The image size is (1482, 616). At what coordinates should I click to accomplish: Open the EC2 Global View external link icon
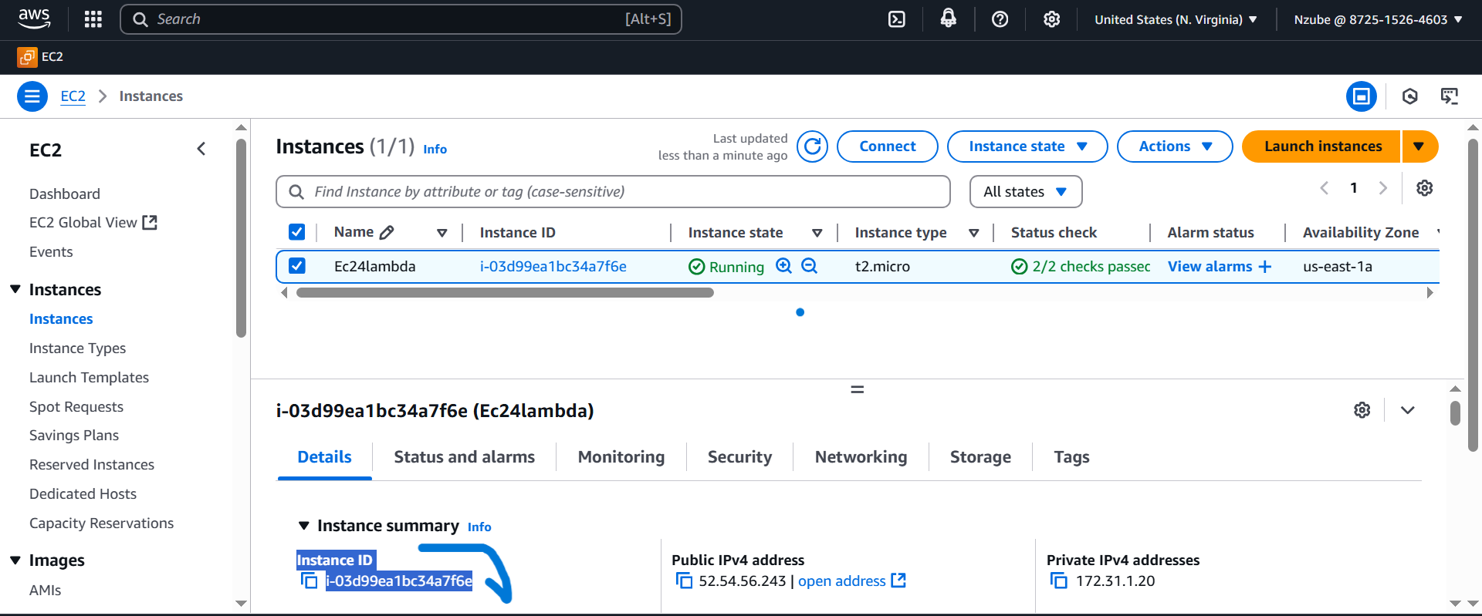coord(151,223)
